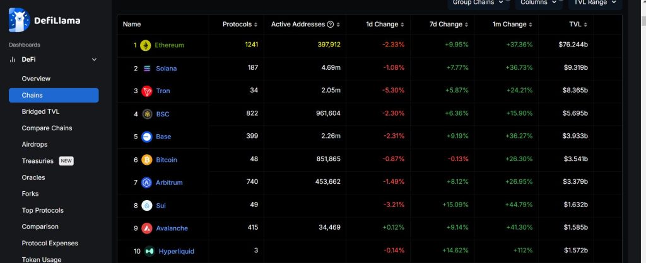
Task: Sort table by TVL column
Action: 578,25
